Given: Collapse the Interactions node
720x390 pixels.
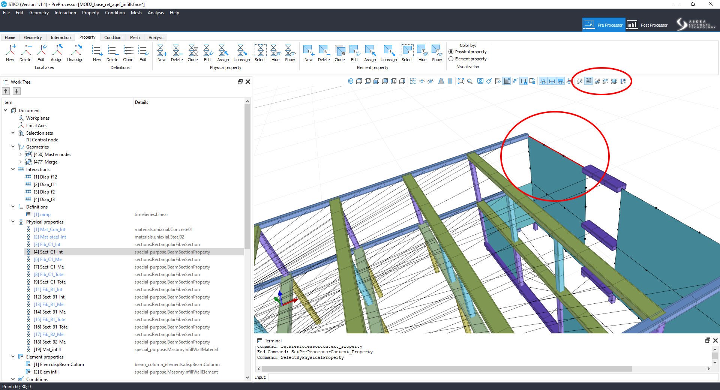Looking at the screenshot, I should 13,169.
